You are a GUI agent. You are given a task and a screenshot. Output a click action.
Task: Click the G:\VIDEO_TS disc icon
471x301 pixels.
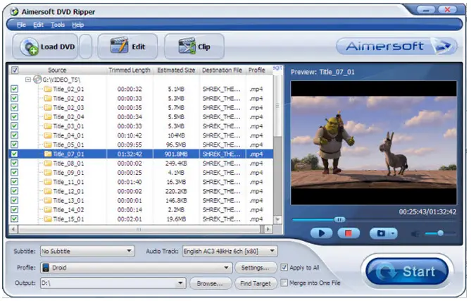pyautogui.click(x=37, y=80)
